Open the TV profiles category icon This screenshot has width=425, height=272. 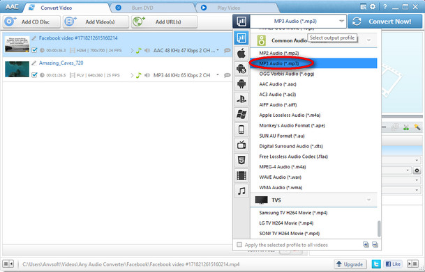(241, 145)
